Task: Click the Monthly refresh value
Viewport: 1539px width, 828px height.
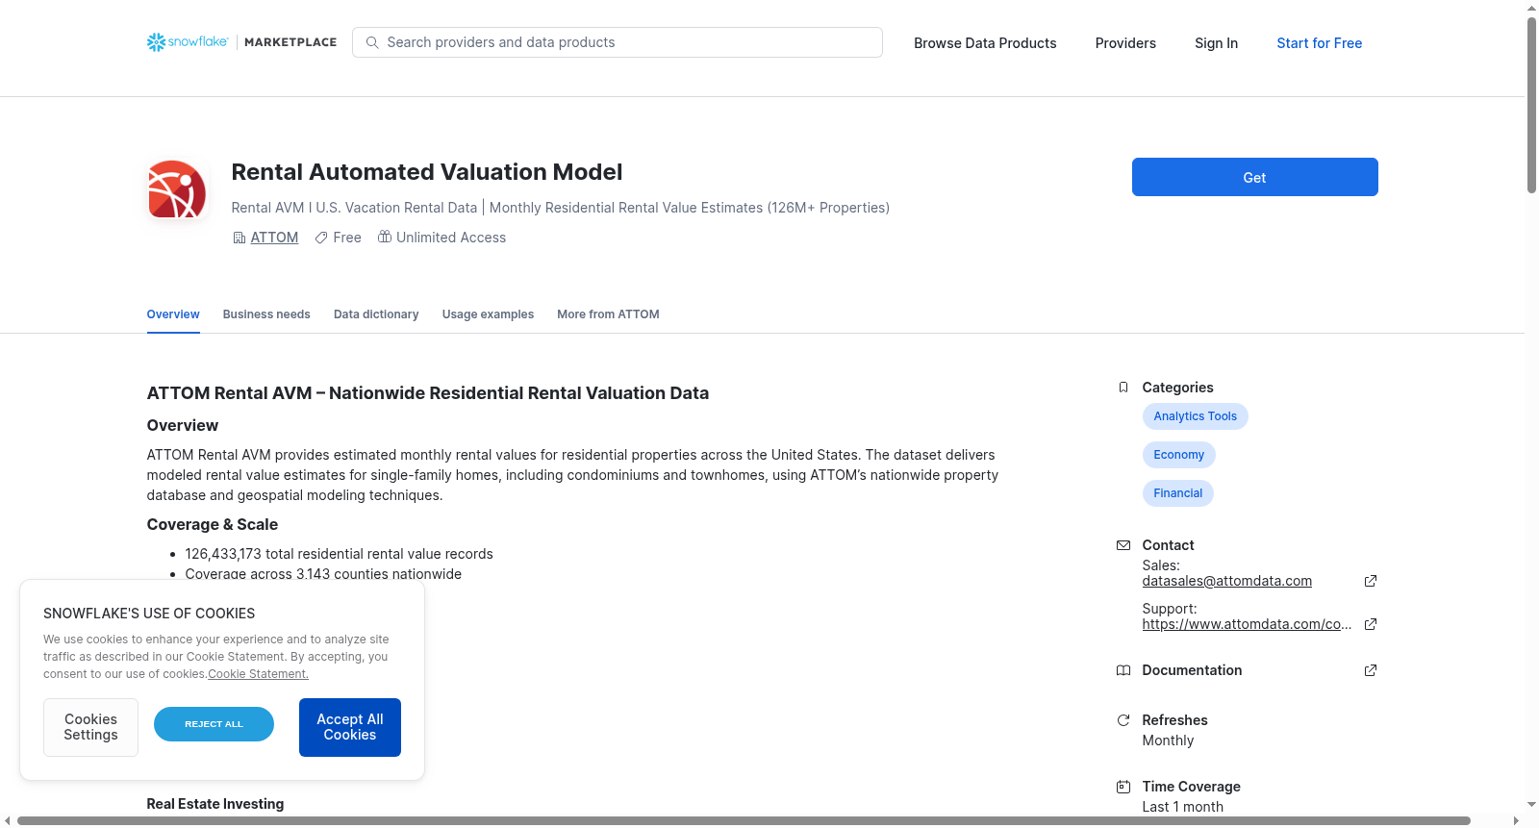Action: coord(1168,740)
